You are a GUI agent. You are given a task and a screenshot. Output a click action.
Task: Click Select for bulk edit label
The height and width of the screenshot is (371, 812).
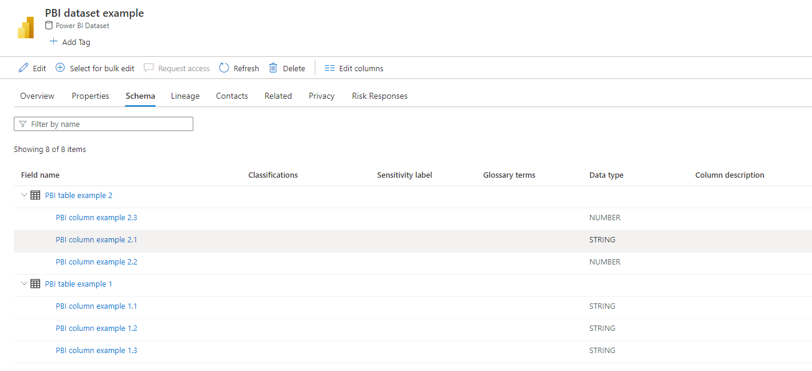(102, 69)
